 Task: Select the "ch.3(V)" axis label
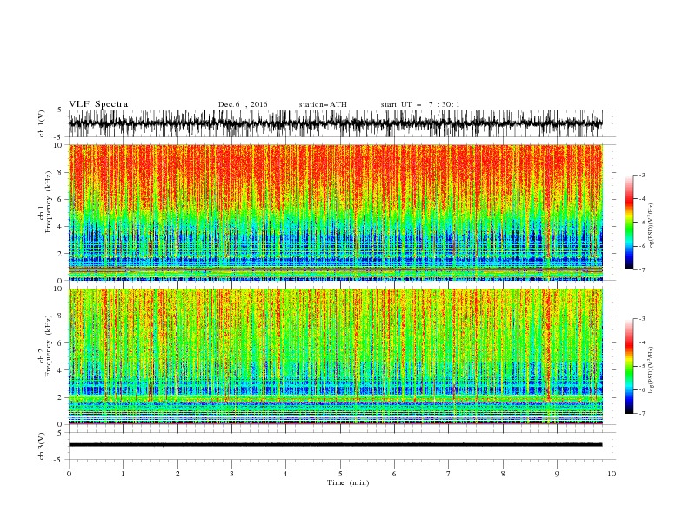(x=42, y=446)
